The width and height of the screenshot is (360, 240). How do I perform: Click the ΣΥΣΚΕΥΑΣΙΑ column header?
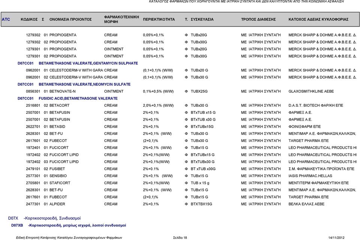(202, 19)
